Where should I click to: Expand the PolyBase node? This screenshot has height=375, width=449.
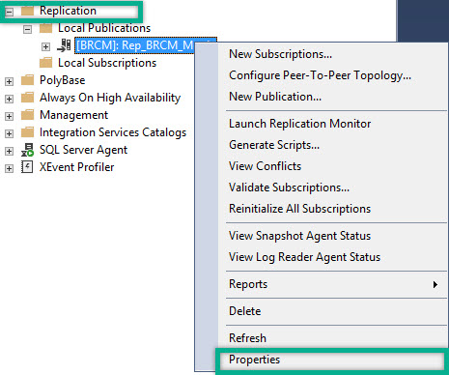(9, 81)
